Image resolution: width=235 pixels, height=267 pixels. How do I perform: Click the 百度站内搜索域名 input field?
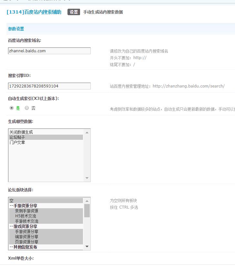point(49,51)
